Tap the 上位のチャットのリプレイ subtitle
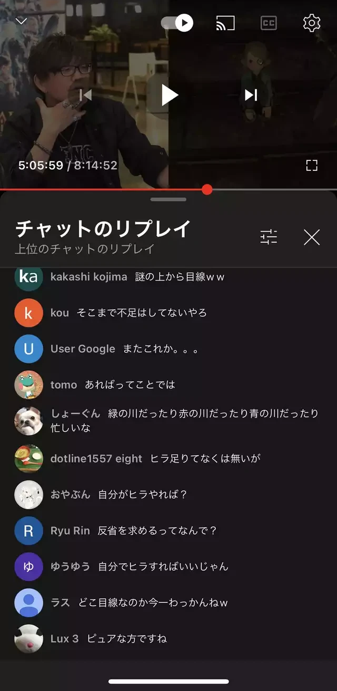The width and height of the screenshot is (337, 691). [84, 249]
